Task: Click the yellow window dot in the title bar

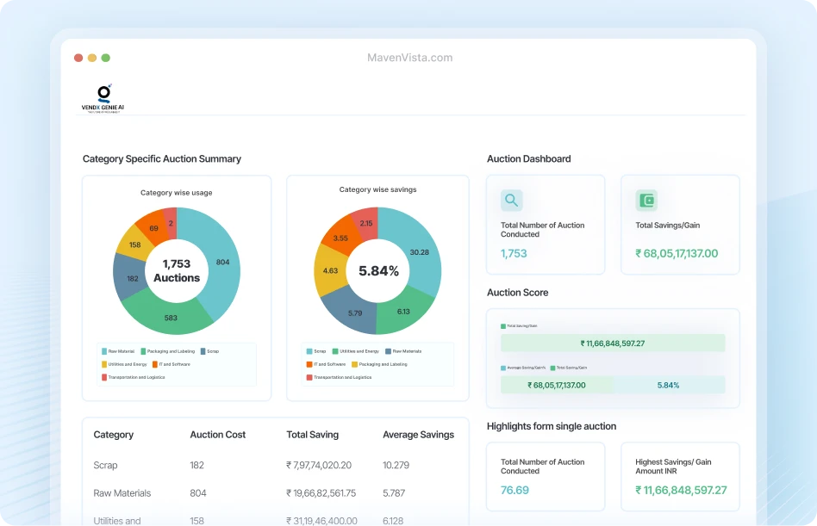Action: click(x=92, y=58)
